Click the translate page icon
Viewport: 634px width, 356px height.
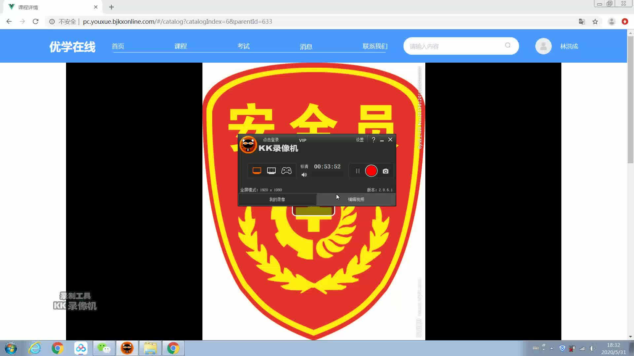[582, 21]
